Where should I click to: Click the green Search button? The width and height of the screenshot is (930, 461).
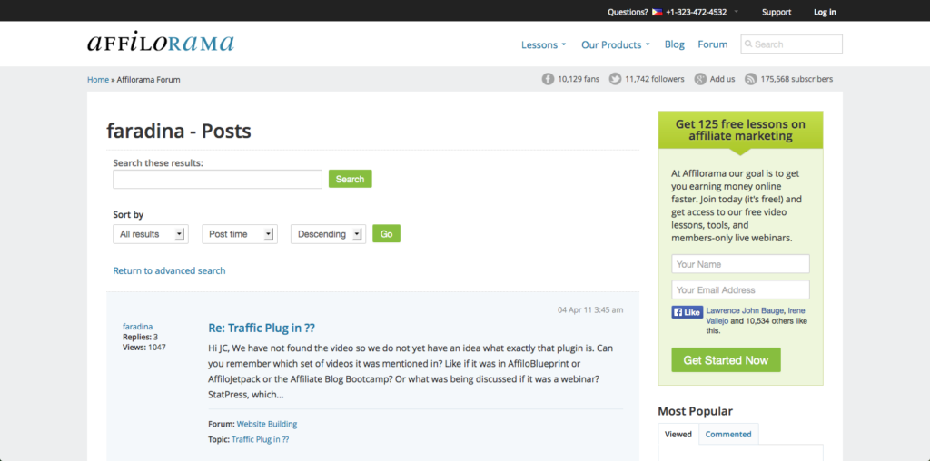click(x=350, y=179)
